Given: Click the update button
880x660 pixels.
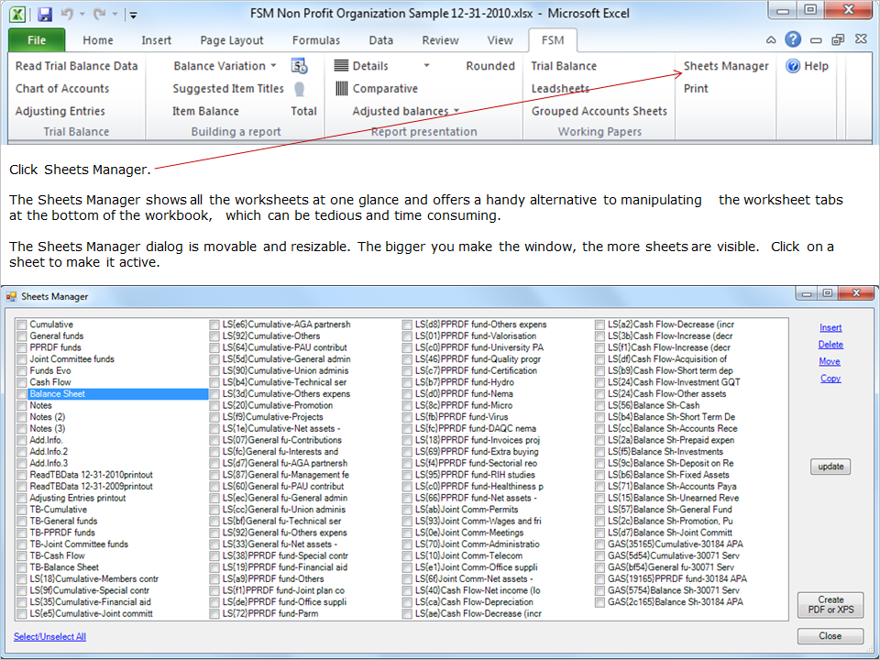Looking at the screenshot, I should pos(830,467).
